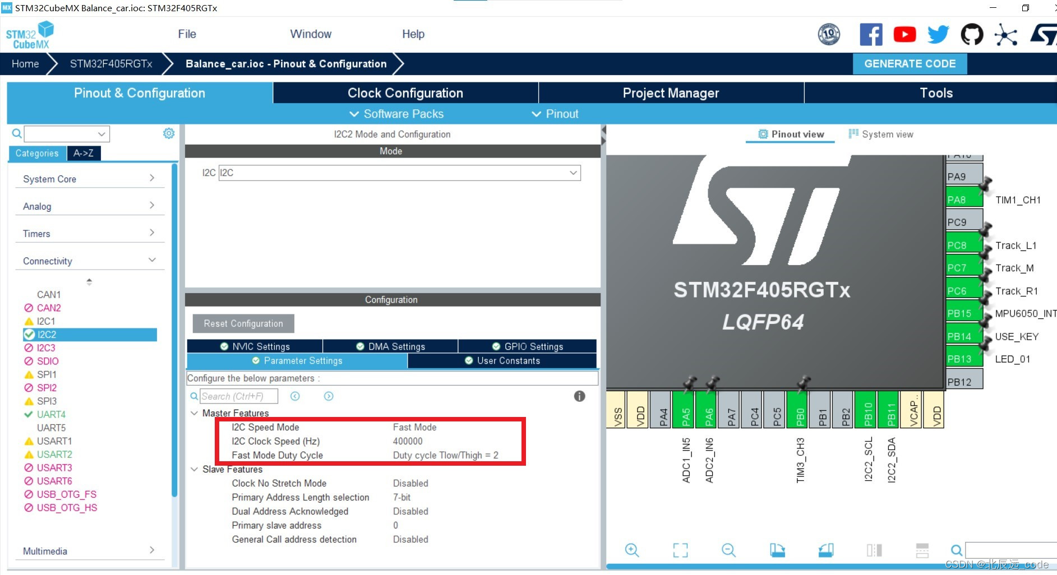Screen dimensions: 1057x575
Task: Open the I2C mode combo box
Action: pos(399,173)
